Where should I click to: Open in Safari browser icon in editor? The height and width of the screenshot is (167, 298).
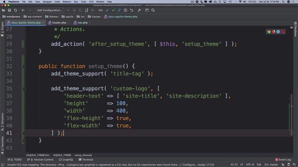click(278, 32)
